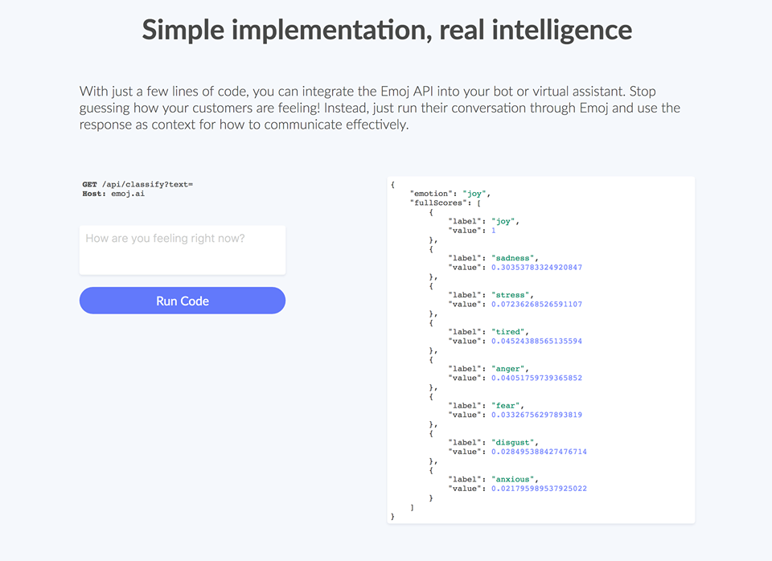772x561 pixels.
Task: Click stress value 0.07236268526591107
Action: (536, 305)
